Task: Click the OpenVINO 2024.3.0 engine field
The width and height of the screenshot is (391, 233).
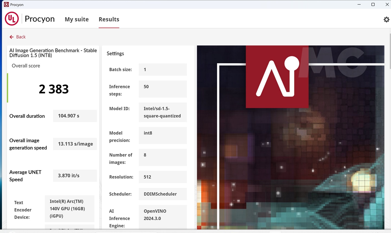Action: coord(163,216)
